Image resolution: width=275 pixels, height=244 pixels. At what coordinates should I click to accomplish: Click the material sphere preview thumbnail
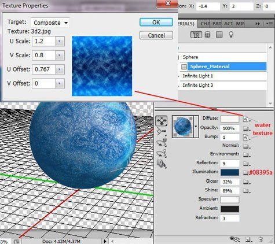[183, 127]
